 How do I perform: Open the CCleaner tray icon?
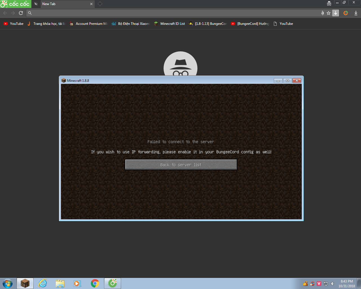click(312, 284)
